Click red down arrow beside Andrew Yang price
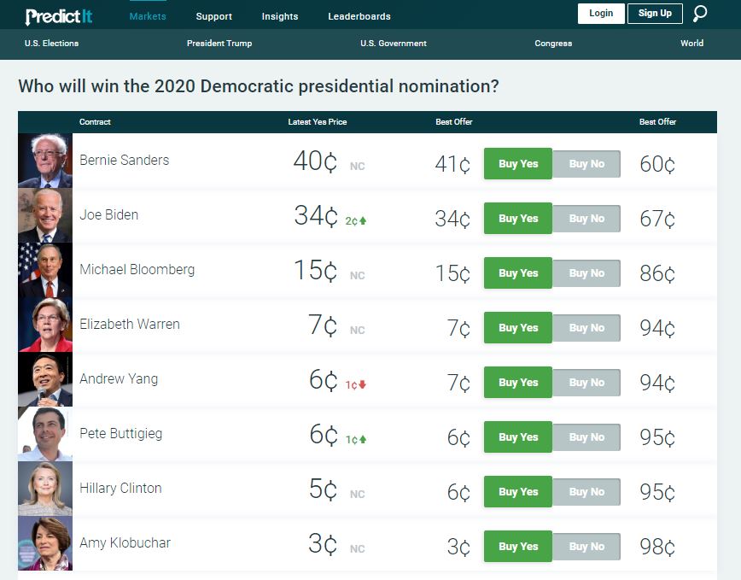The width and height of the screenshot is (741, 580). (363, 384)
